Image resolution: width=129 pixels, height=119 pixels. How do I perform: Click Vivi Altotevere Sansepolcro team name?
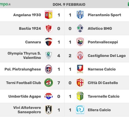27,110
